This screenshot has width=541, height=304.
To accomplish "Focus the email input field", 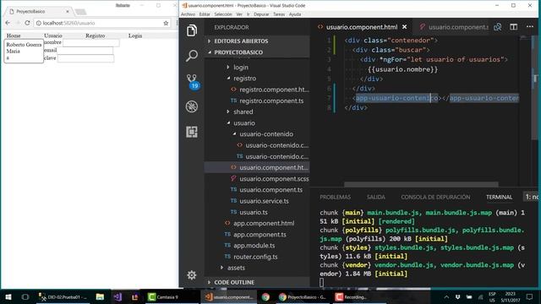I will click(x=85, y=51).
